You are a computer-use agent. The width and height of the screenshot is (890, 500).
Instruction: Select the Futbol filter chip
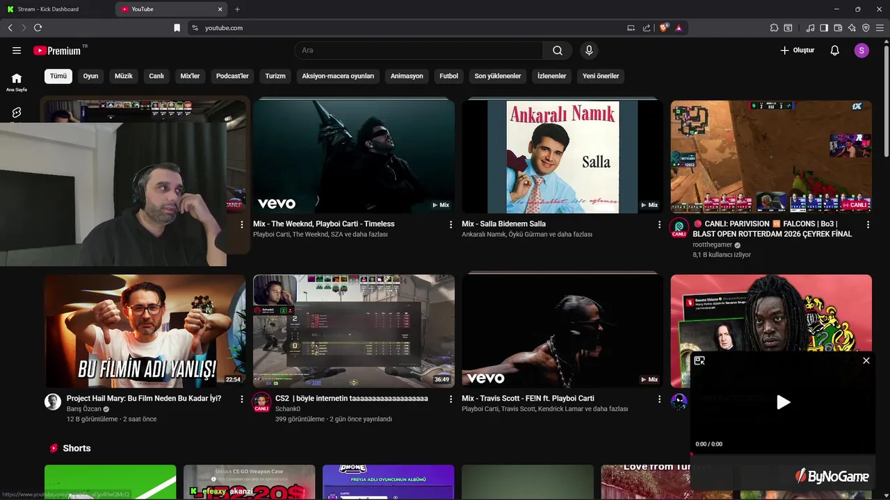point(448,76)
